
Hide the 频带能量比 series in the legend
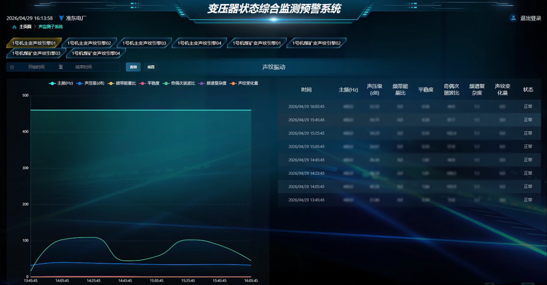point(122,84)
